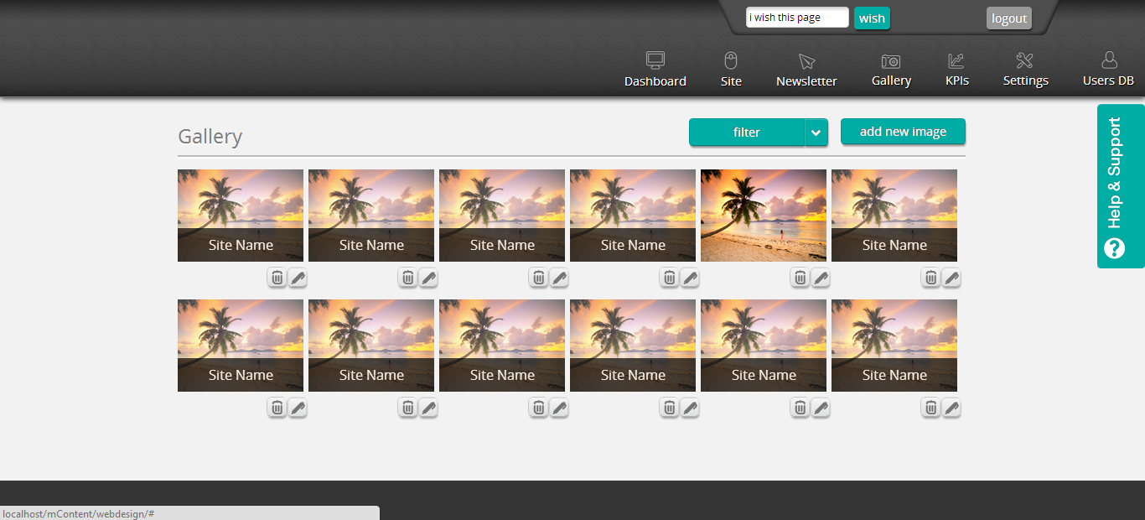Focus the 'i wish this page' input field
The width and height of the screenshot is (1145, 520).
[x=796, y=18]
